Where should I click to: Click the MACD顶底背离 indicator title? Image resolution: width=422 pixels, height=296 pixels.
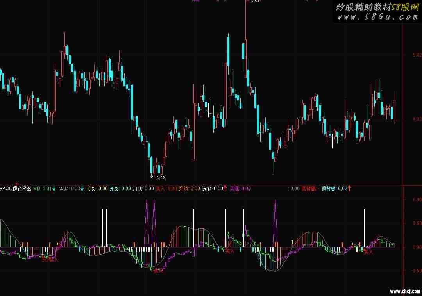pos(16,189)
